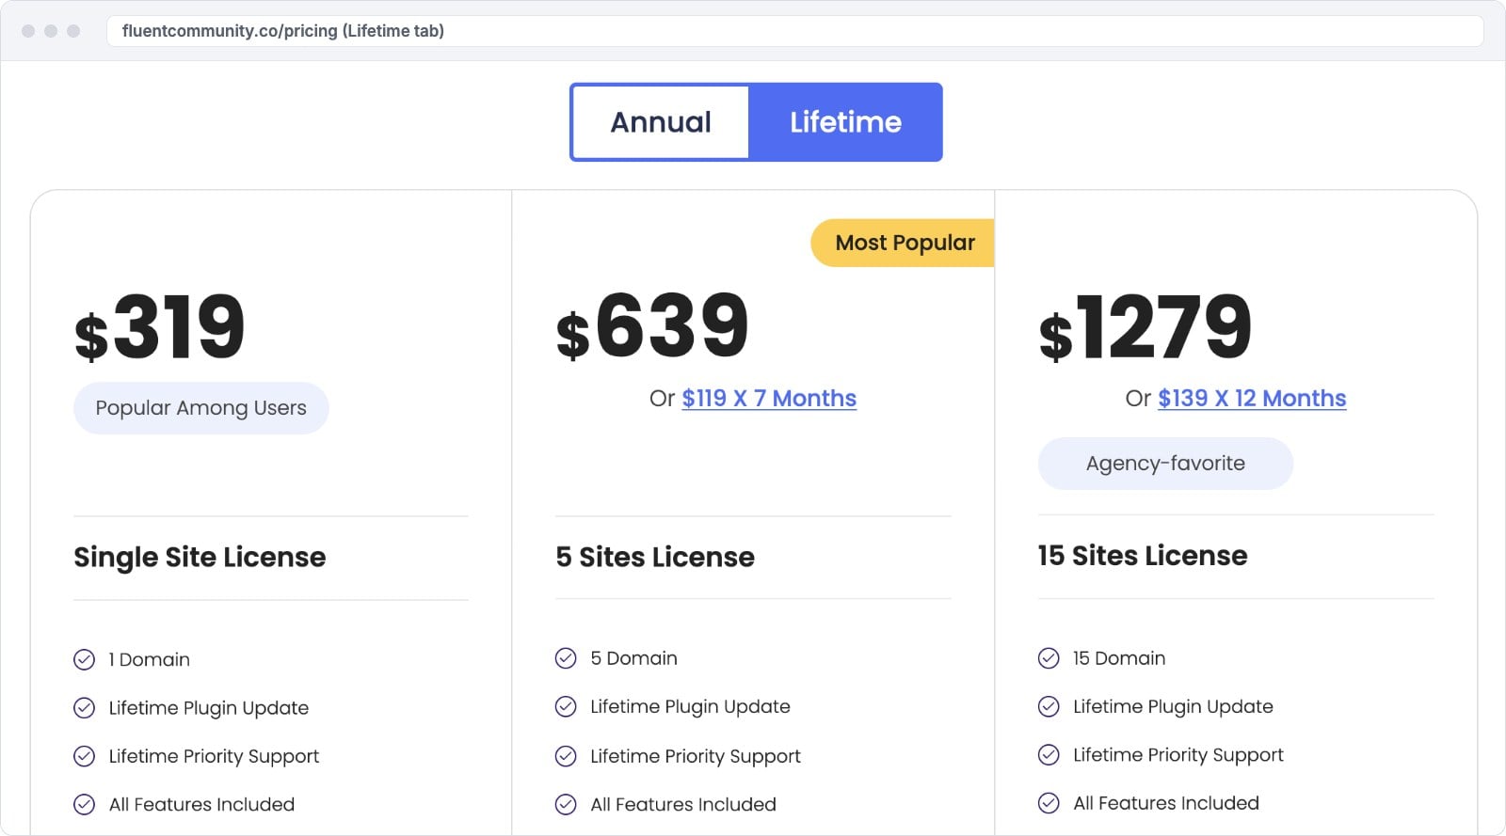Open the $119 X 7 Months installment link
Image resolution: width=1506 pixels, height=836 pixels.
tap(769, 399)
